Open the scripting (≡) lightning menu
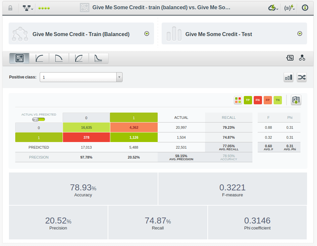This screenshot has width=317, height=246. [290, 8]
